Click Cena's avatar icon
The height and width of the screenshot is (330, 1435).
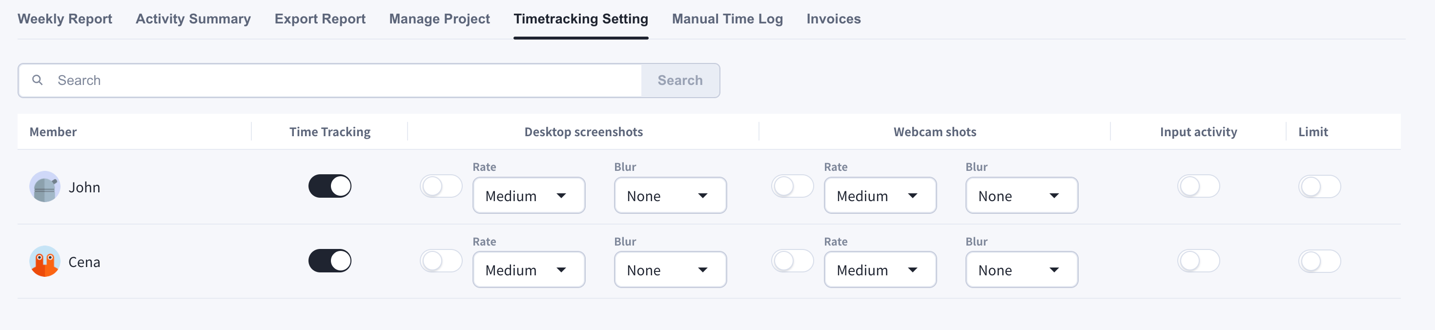point(44,262)
